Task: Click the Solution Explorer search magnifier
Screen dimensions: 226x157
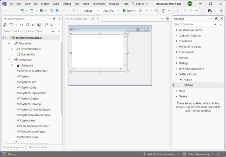Action: [x=53, y=31]
